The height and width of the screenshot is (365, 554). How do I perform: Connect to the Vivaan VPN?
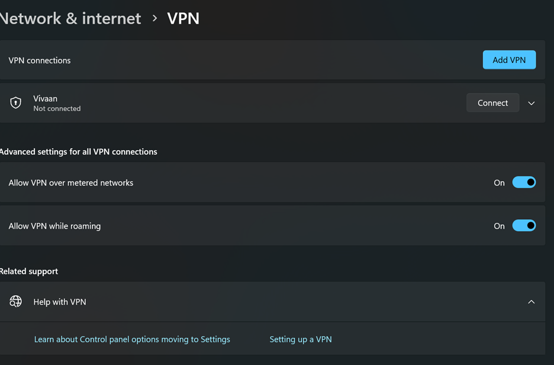pos(493,103)
